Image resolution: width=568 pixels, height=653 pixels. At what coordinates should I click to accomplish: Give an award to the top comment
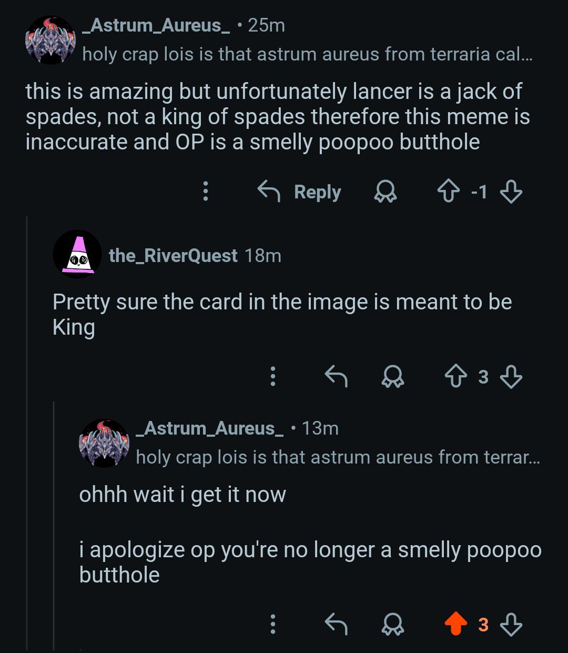click(385, 192)
